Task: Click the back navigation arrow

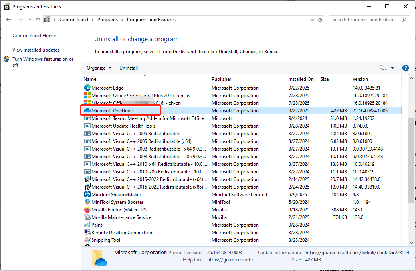Action: tap(8, 19)
